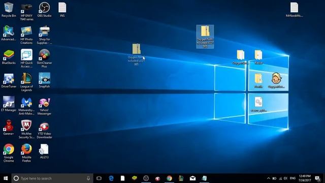
Task: Open the white document icon in taskbar
Action: click(123, 178)
